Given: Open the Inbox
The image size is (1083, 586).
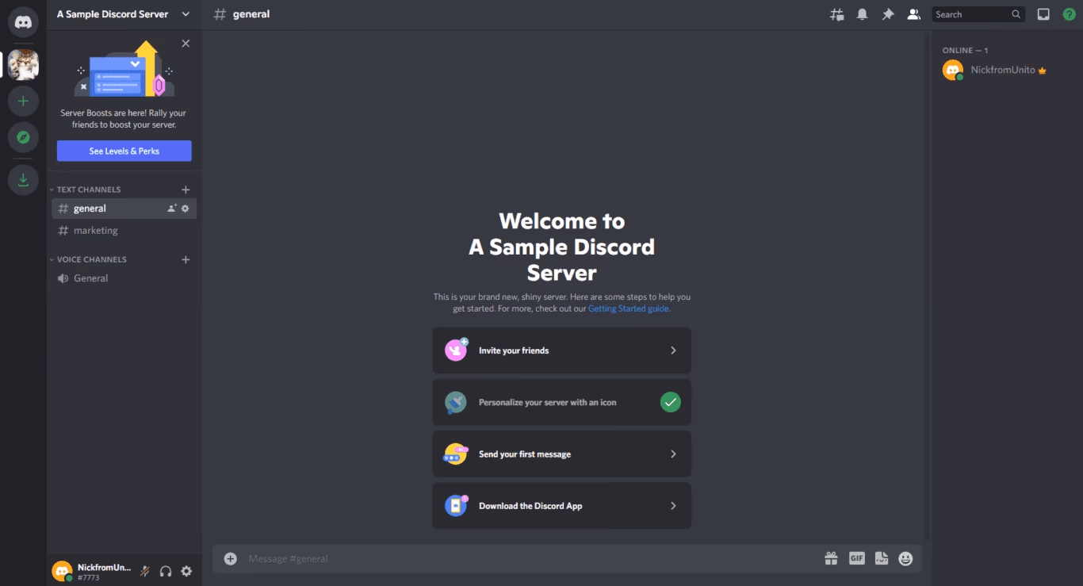Looking at the screenshot, I should point(1043,13).
